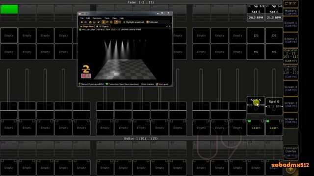Click the undo arrow icon in 3D toolbar

[x=99, y=22]
